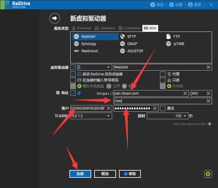Clear the WebDAV drive name field

(208, 67)
